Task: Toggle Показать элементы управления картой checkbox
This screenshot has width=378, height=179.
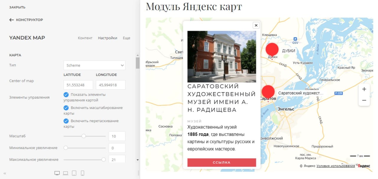Action: (x=66, y=95)
